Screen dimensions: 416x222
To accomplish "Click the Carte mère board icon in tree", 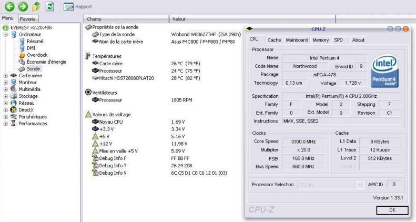I will click(x=13, y=76).
